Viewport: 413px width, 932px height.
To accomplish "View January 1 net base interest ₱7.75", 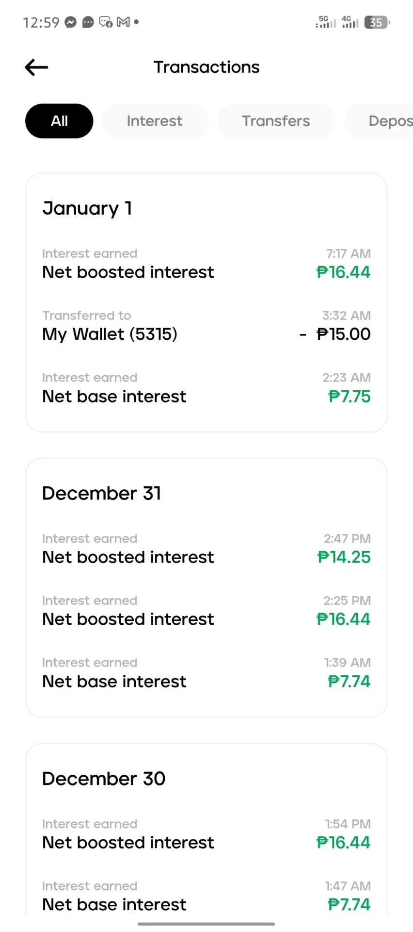I will pyautogui.click(x=206, y=387).
